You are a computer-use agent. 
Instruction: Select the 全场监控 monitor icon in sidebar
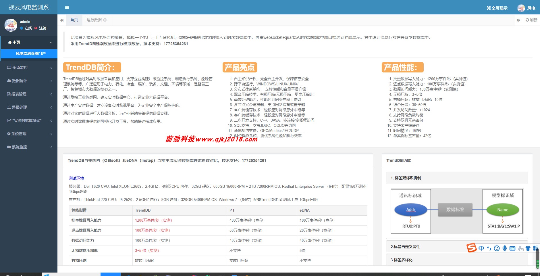9,67
